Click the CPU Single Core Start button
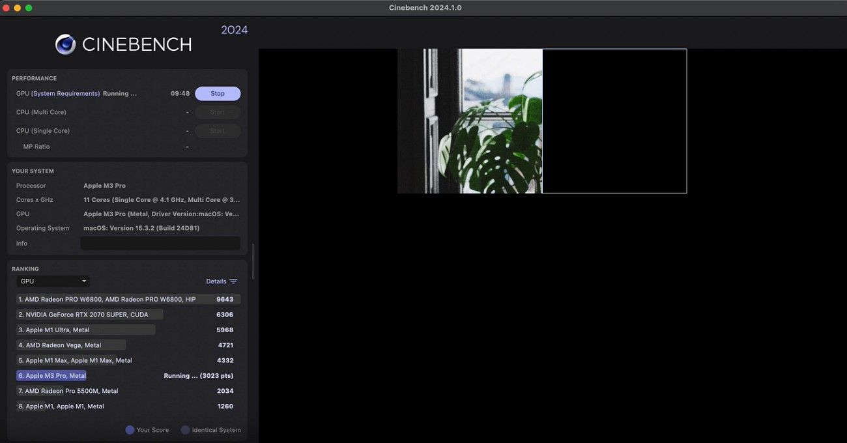 [x=218, y=131]
